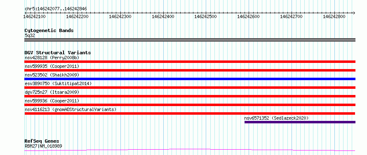
Task: Click the red bar for nsv599935
Action: [190, 70]
